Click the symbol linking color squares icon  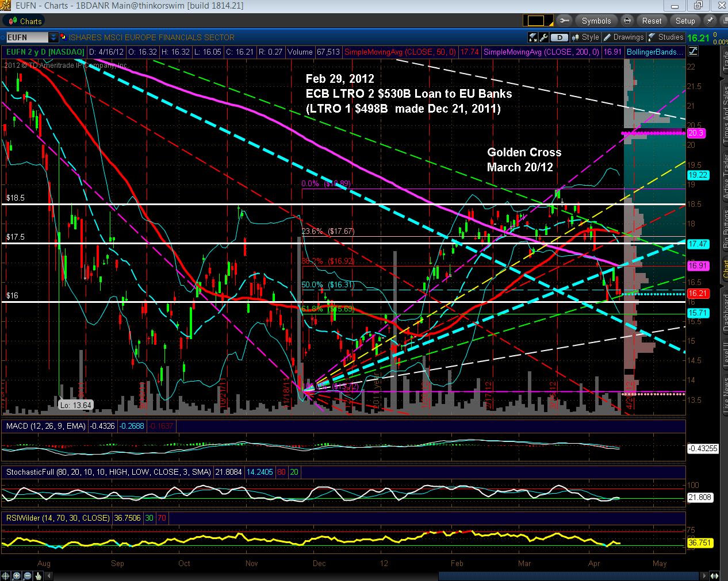(63, 37)
